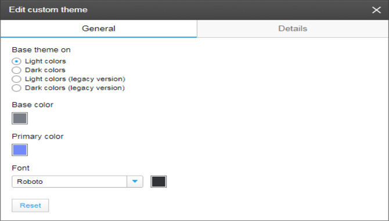Click the Reset button

tap(30, 205)
